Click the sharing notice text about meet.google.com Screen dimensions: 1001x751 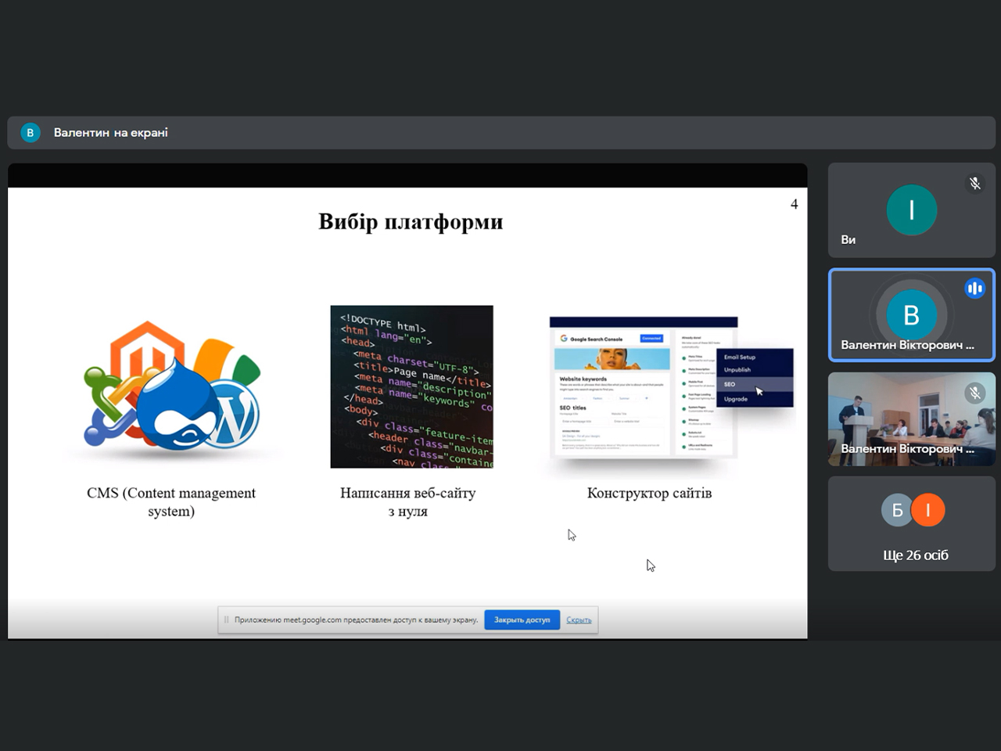(356, 620)
